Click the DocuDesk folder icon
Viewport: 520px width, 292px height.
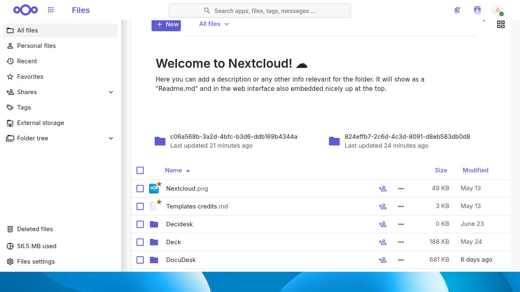(154, 260)
